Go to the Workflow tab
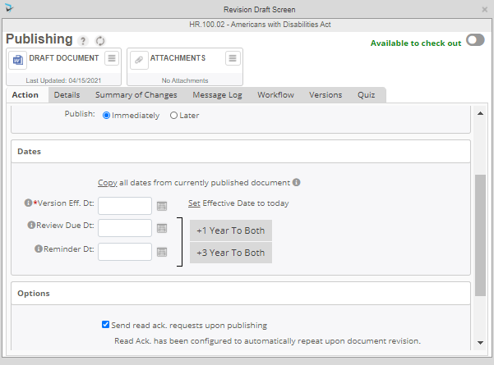The height and width of the screenshot is (365, 494). (x=275, y=95)
